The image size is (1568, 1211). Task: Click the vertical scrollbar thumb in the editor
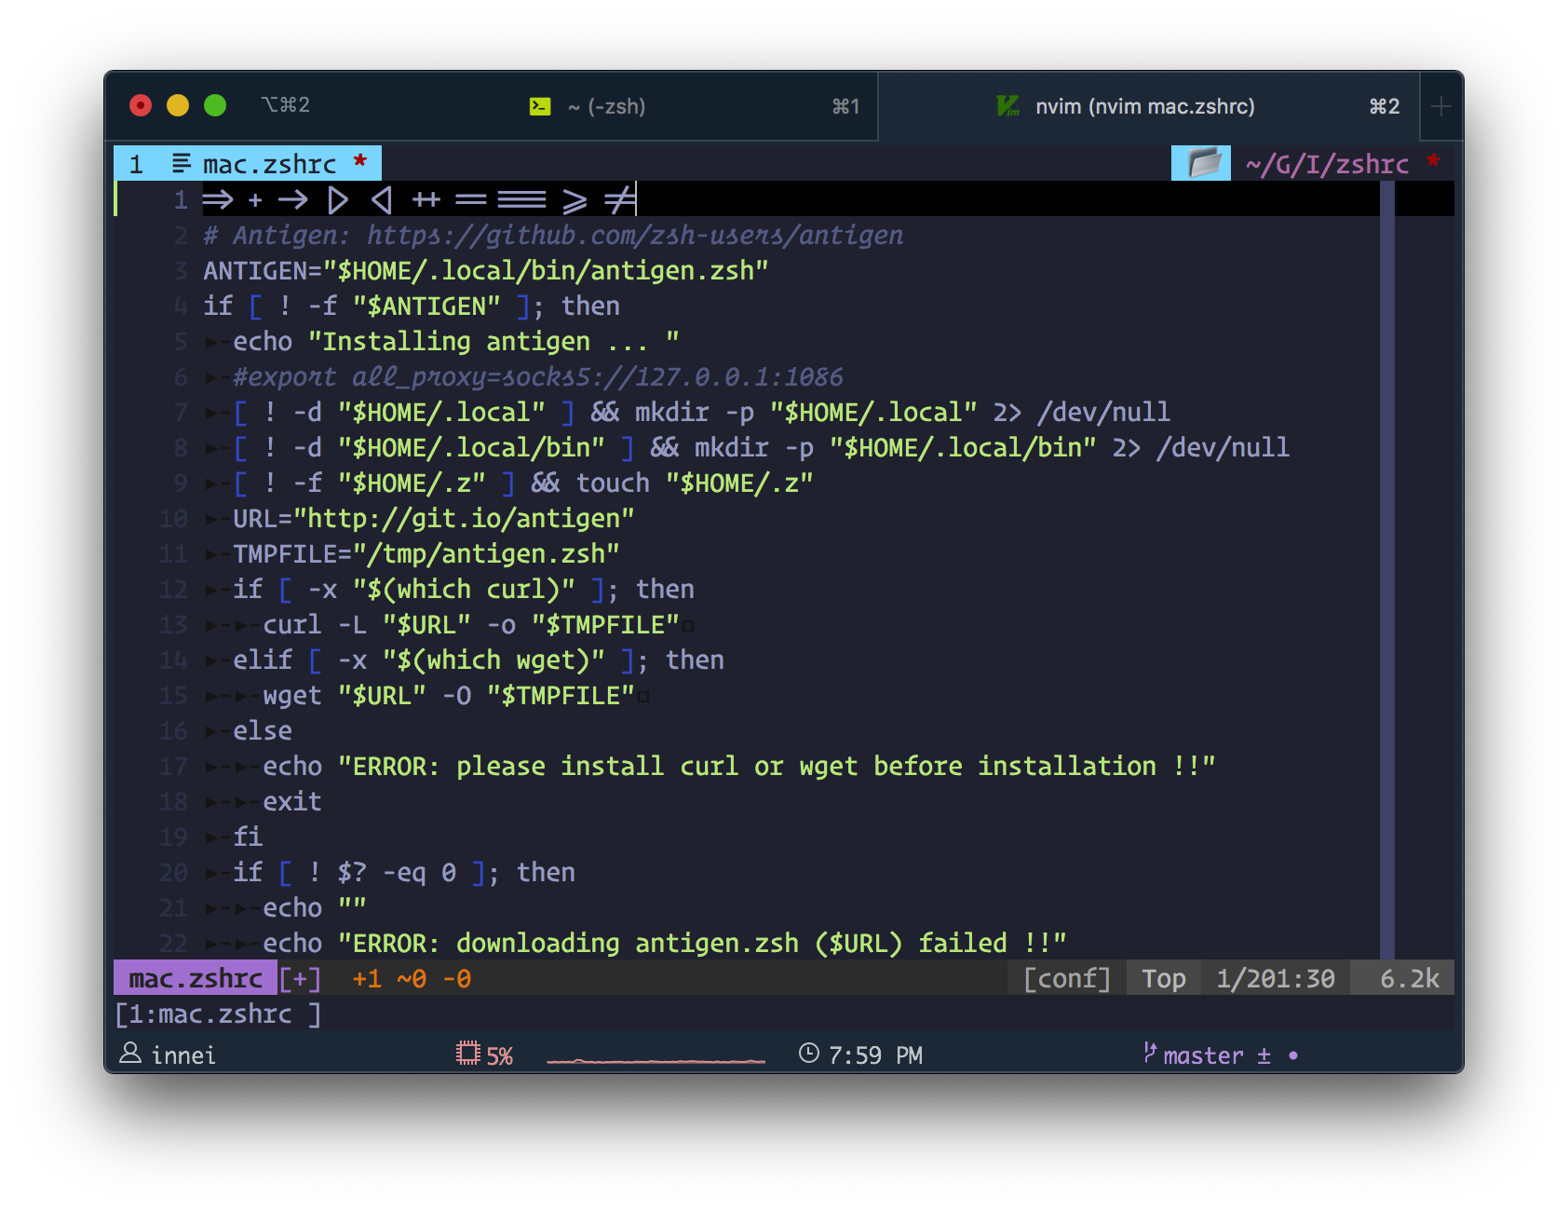(1387, 568)
